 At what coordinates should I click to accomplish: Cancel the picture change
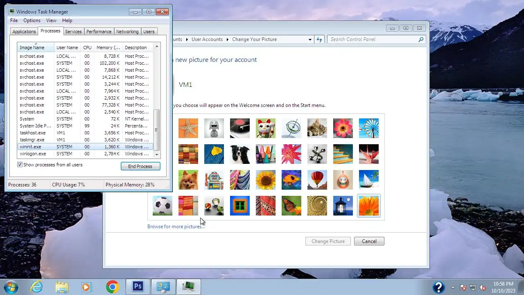369,241
